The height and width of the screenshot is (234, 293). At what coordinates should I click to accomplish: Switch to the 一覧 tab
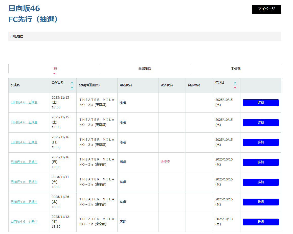(x=54, y=68)
